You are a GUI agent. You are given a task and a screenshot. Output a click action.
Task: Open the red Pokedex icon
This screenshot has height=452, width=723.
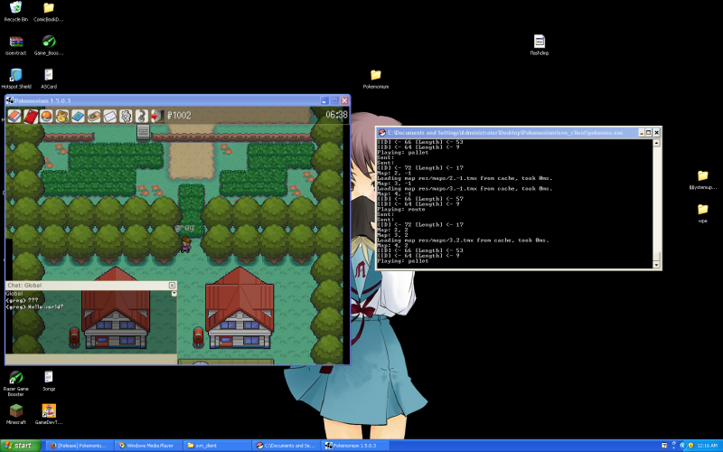pyautogui.click(x=31, y=116)
